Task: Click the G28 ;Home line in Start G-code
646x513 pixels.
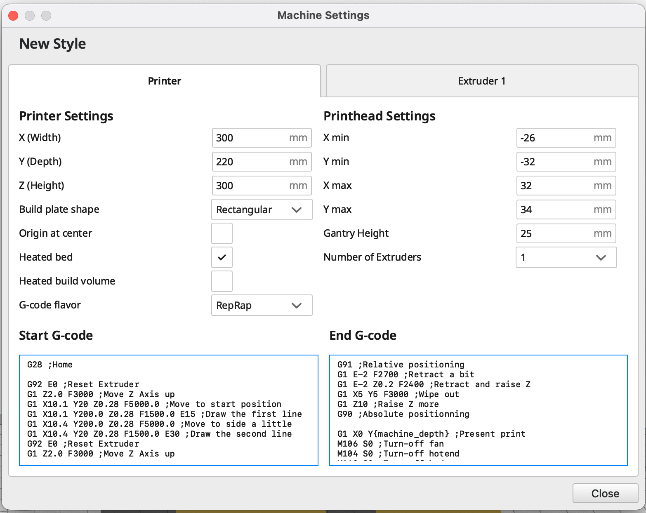Action: point(50,365)
